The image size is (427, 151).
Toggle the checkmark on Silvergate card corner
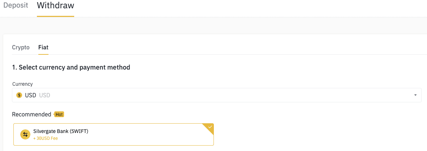210,127
